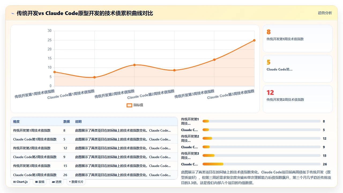Click the trend chart icon beside the title
The image size is (343, 193).
[x=13, y=13]
